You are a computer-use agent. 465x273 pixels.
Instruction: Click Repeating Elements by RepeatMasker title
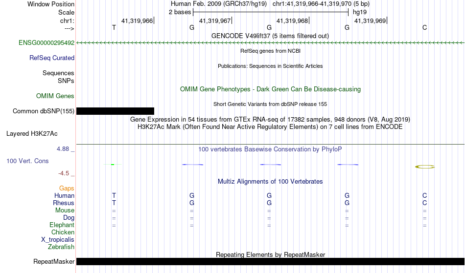click(271, 254)
